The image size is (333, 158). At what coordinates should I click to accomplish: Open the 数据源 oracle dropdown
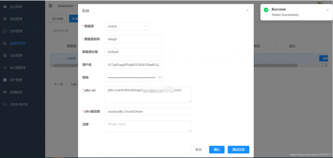126,26
